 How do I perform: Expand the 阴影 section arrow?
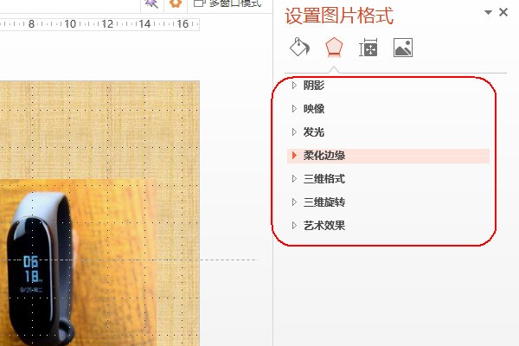pyautogui.click(x=294, y=85)
